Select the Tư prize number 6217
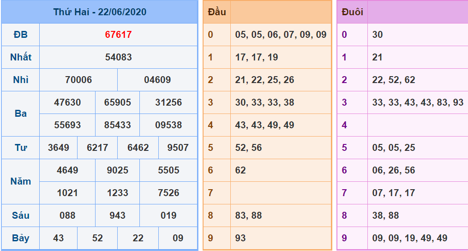468x251 pixels. 97,148
